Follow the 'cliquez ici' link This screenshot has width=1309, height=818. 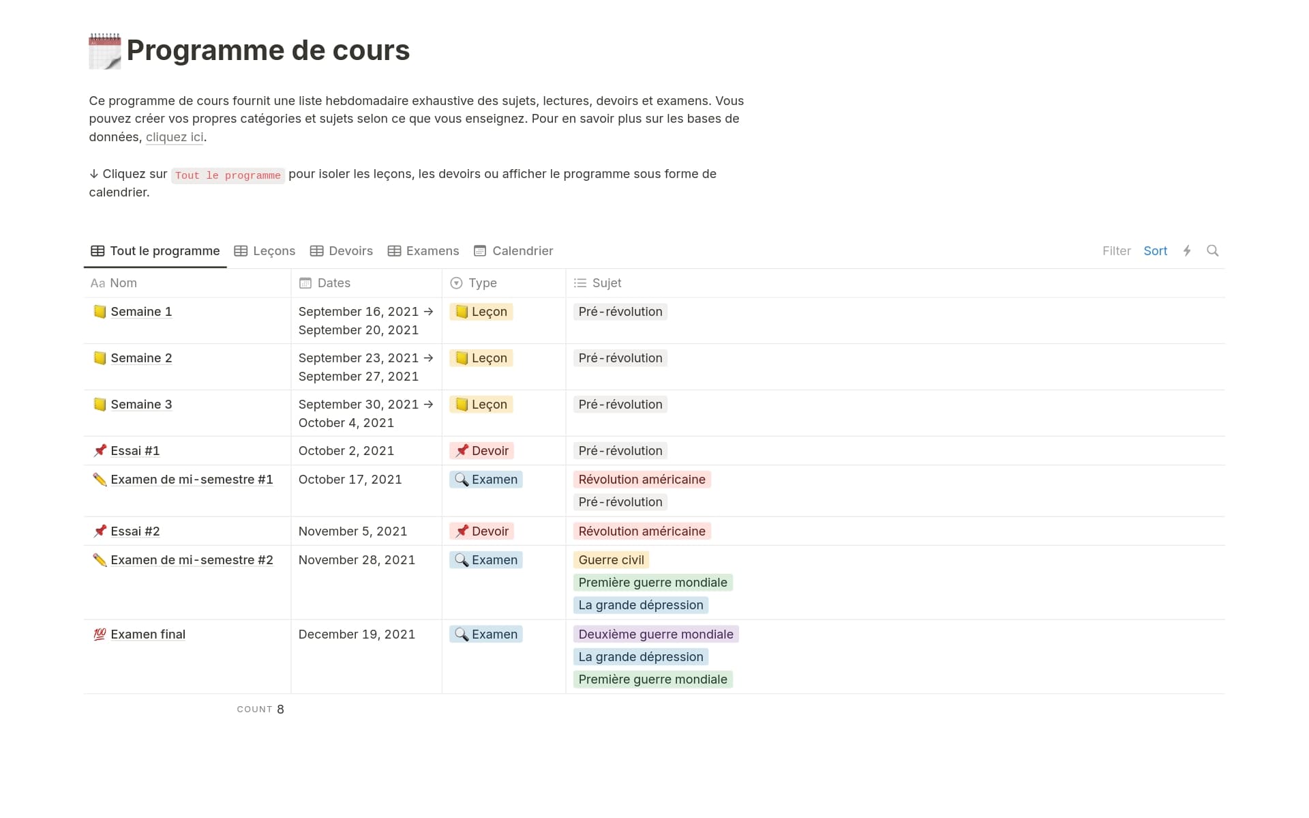click(175, 137)
